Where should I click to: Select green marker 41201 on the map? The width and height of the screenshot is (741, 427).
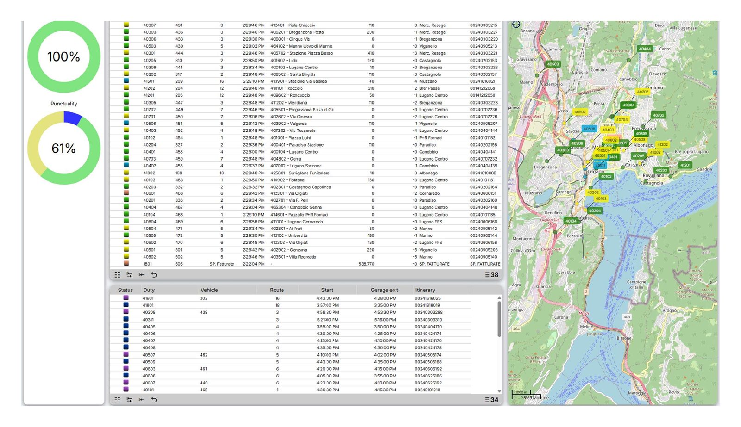(x=685, y=165)
